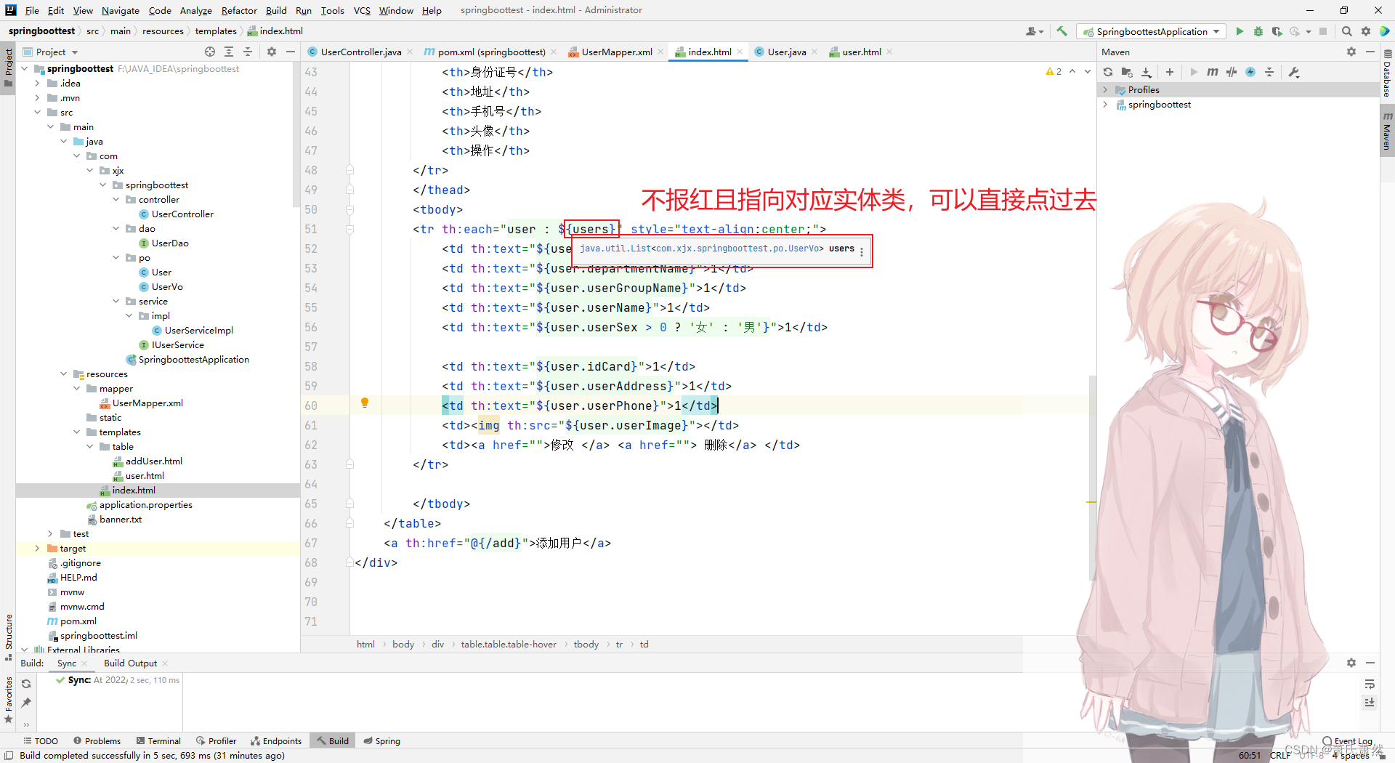The height and width of the screenshot is (763, 1395).
Task: Click templates in the navigation breadcrumb
Action: 216,31
